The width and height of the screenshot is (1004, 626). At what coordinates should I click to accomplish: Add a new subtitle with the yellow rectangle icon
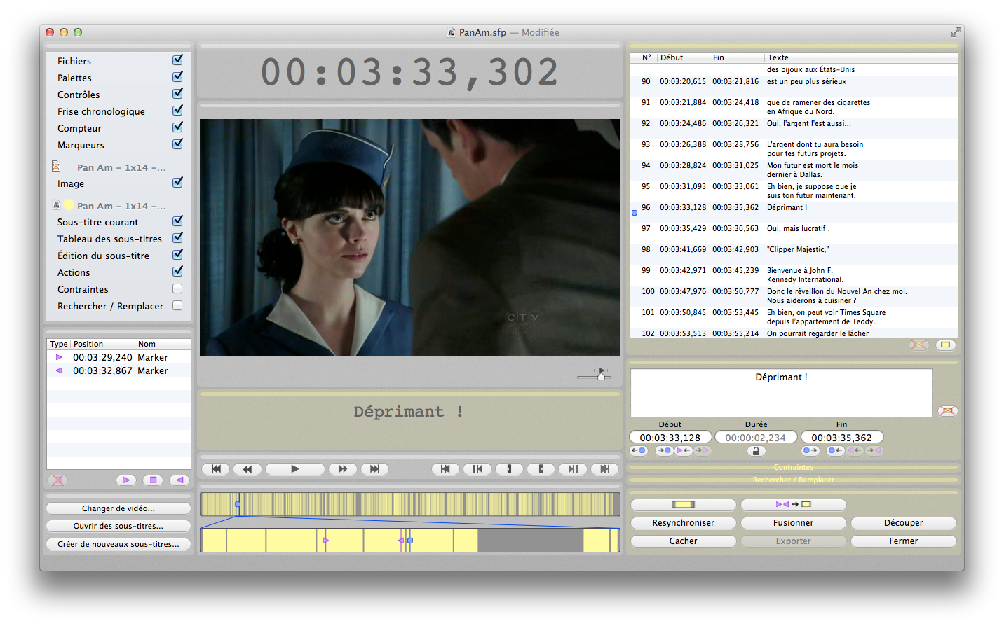(946, 345)
